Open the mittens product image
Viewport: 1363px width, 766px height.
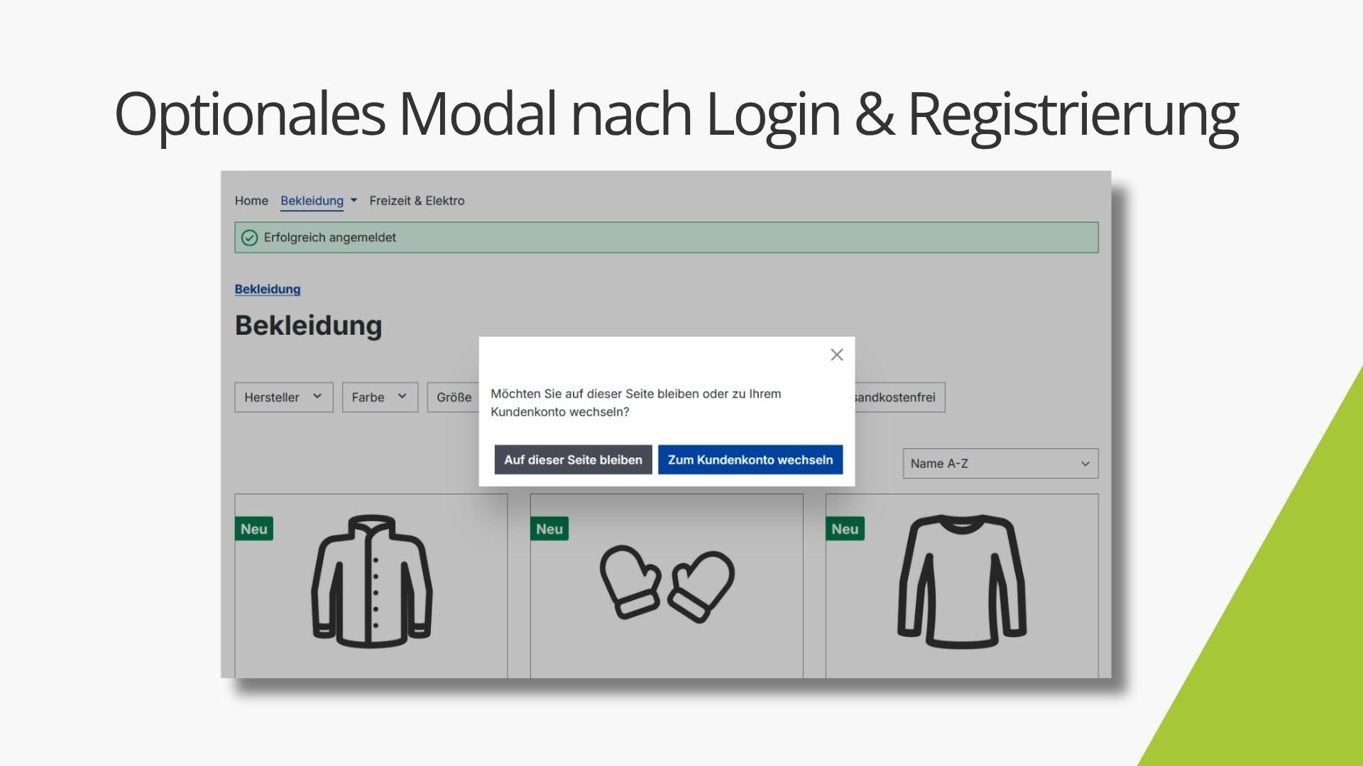667,584
